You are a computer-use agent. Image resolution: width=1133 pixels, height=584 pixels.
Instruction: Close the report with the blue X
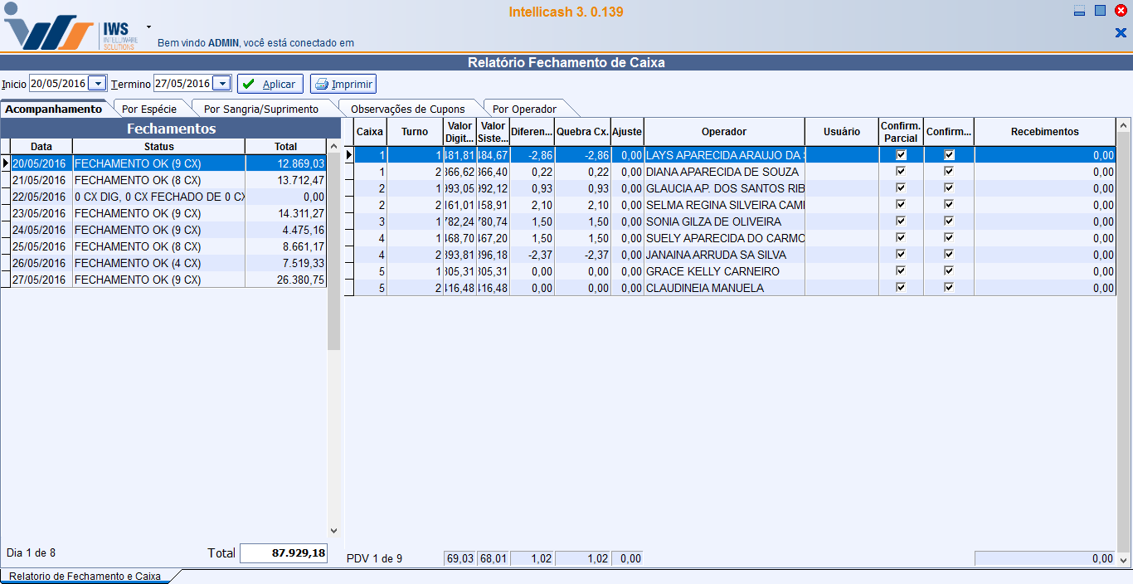[1121, 33]
